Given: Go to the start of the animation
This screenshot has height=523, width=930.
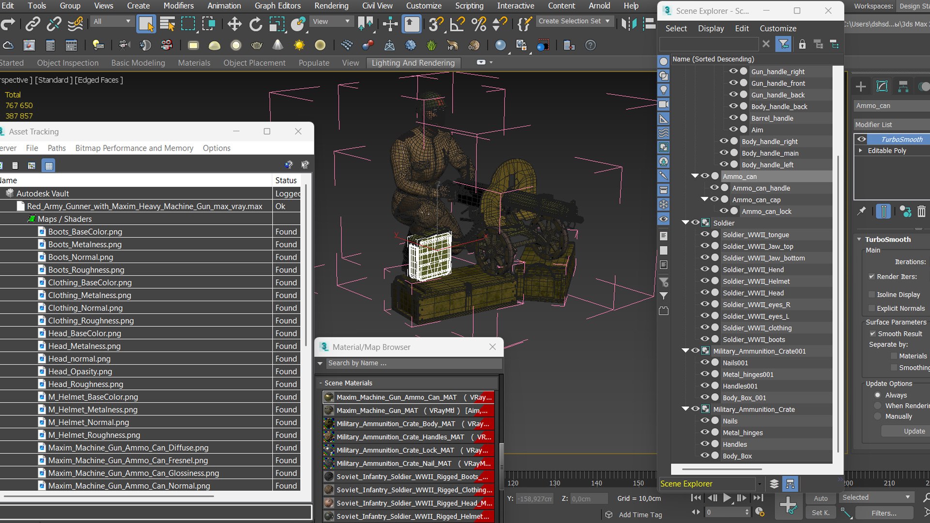Looking at the screenshot, I should [x=696, y=498].
